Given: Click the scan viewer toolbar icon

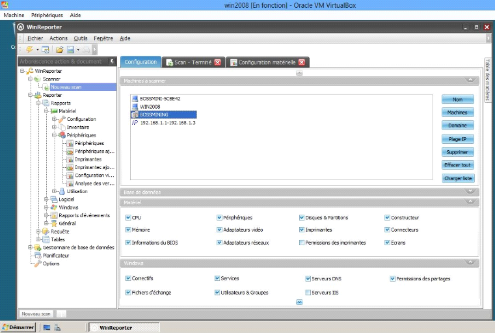Looking at the screenshot, I should click(46, 49).
